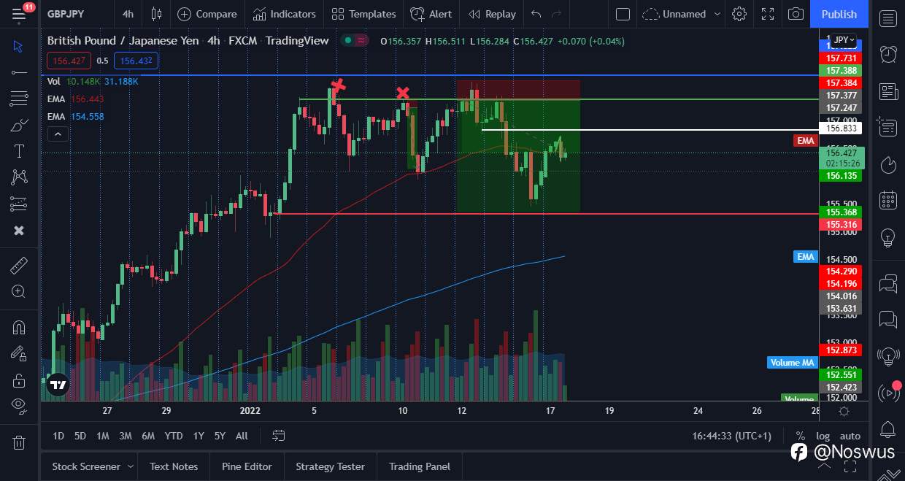The height and width of the screenshot is (481, 905).
Task: Select the XABCD Pattern tool
Action: coord(19,177)
